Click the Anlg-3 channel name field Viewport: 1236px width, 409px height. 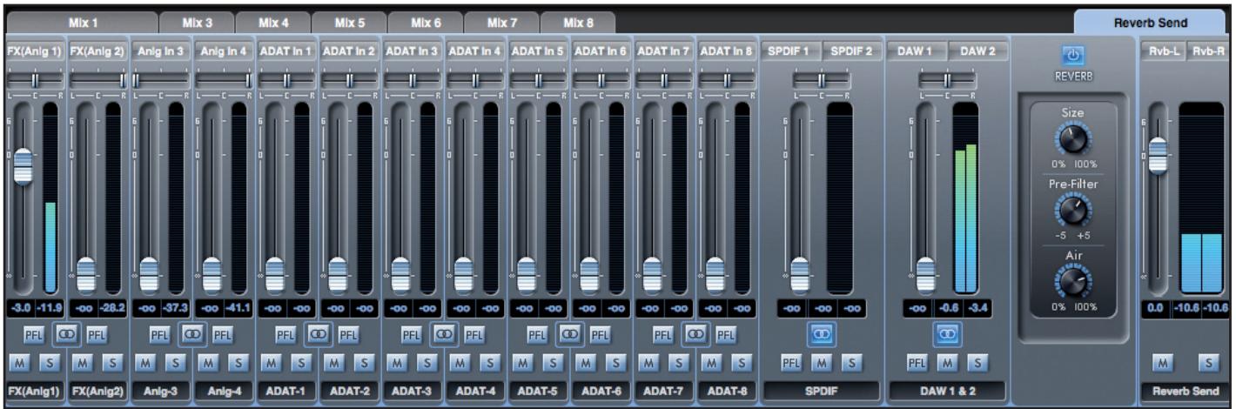[x=160, y=390]
